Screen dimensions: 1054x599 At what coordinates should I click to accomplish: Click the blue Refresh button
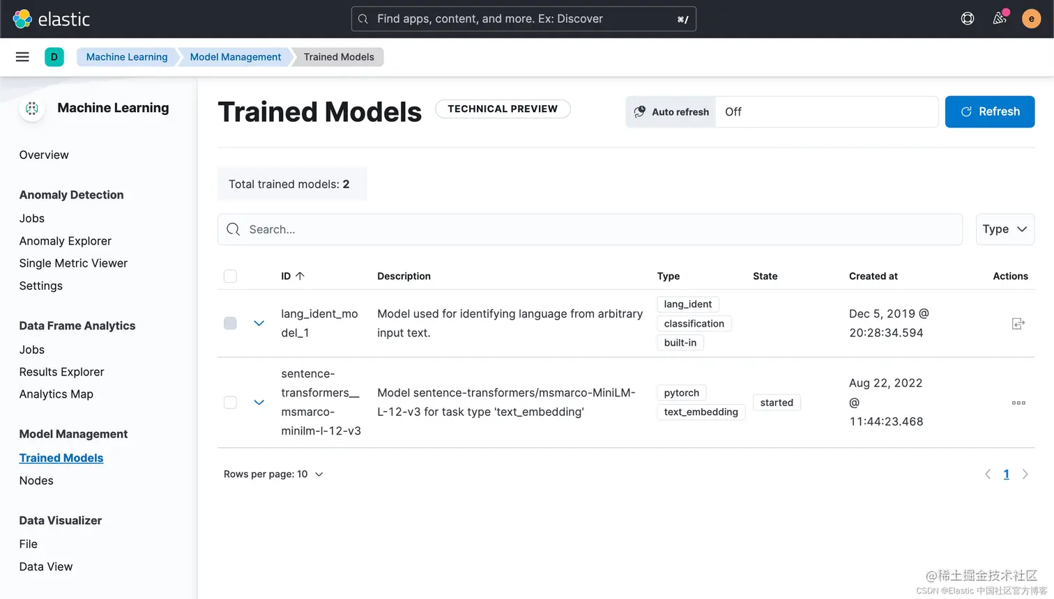tap(990, 111)
